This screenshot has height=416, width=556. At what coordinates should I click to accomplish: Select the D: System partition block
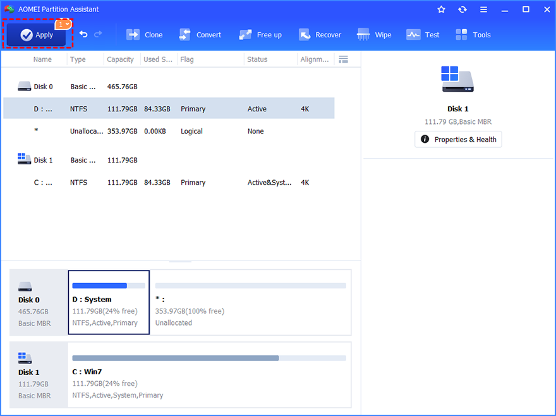point(109,302)
